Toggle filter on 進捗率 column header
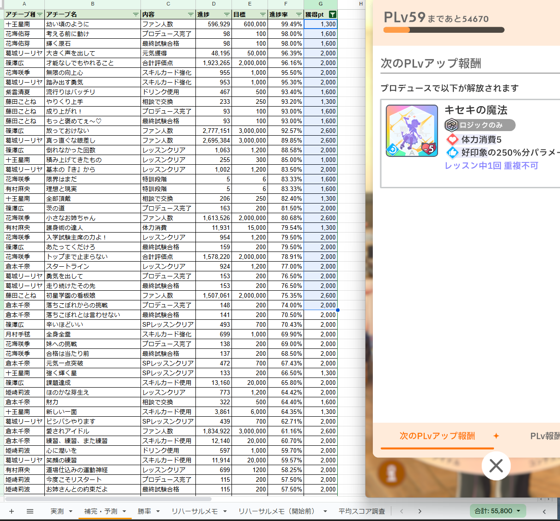The image size is (560, 521). click(298, 15)
